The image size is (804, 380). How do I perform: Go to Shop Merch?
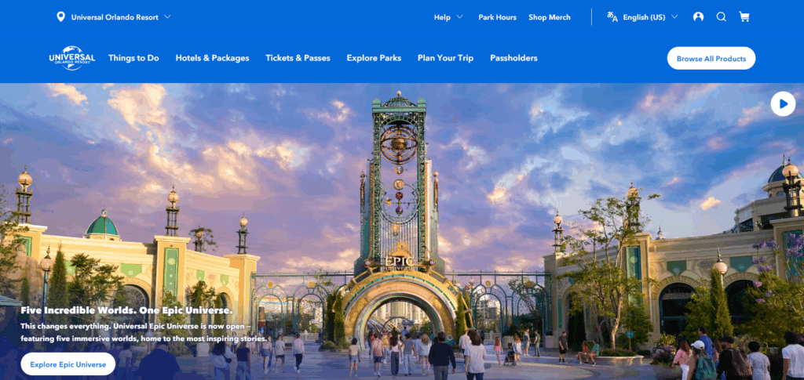[549, 17]
